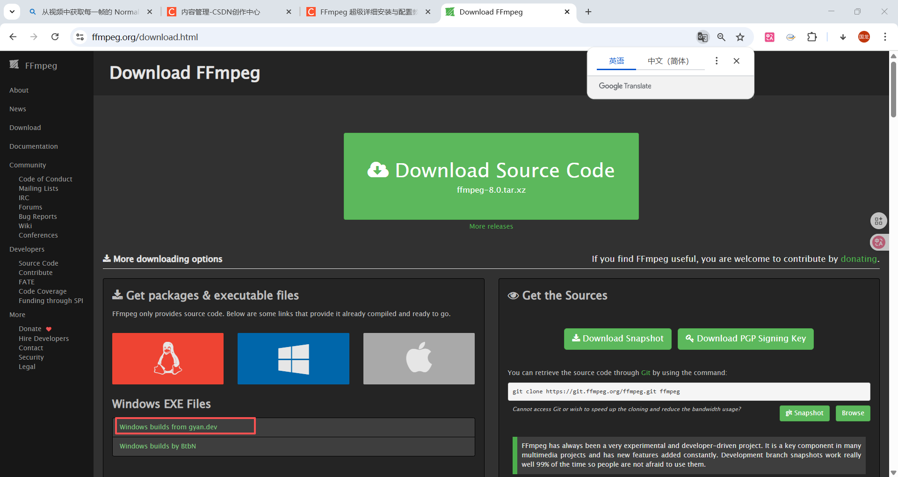Screen dimensions: 898x477
Task: Select the Windows logo icon tile
Action: click(x=293, y=359)
